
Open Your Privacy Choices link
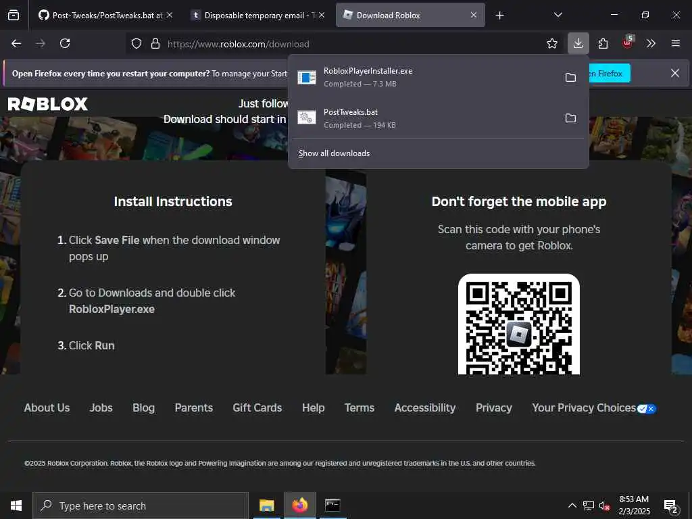coord(583,407)
